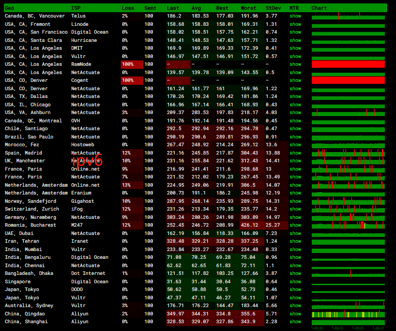Click show for the OVH Montreal row
Viewport: 396px width, 331px height.
point(295,121)
